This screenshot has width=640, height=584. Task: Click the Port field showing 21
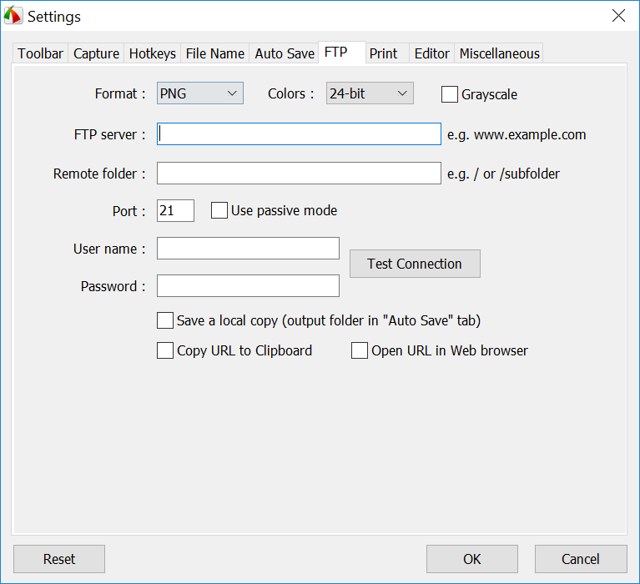[x=175, y=210]
